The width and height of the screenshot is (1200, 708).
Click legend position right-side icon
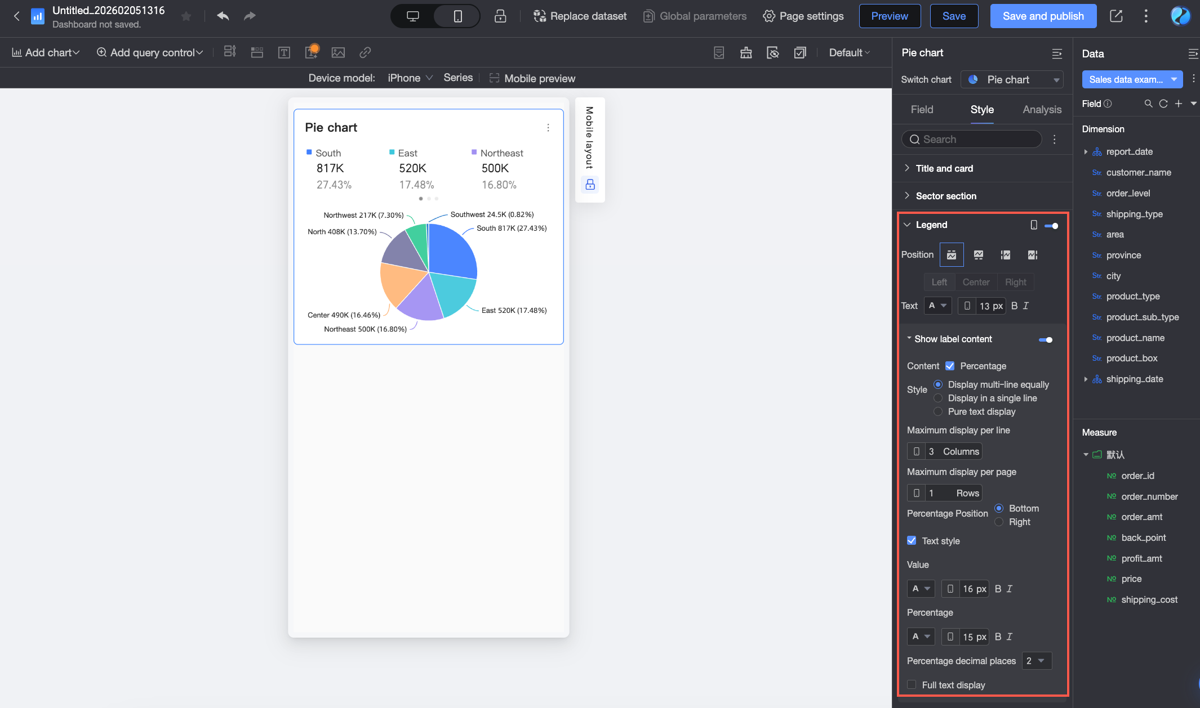click(1032, 255)
